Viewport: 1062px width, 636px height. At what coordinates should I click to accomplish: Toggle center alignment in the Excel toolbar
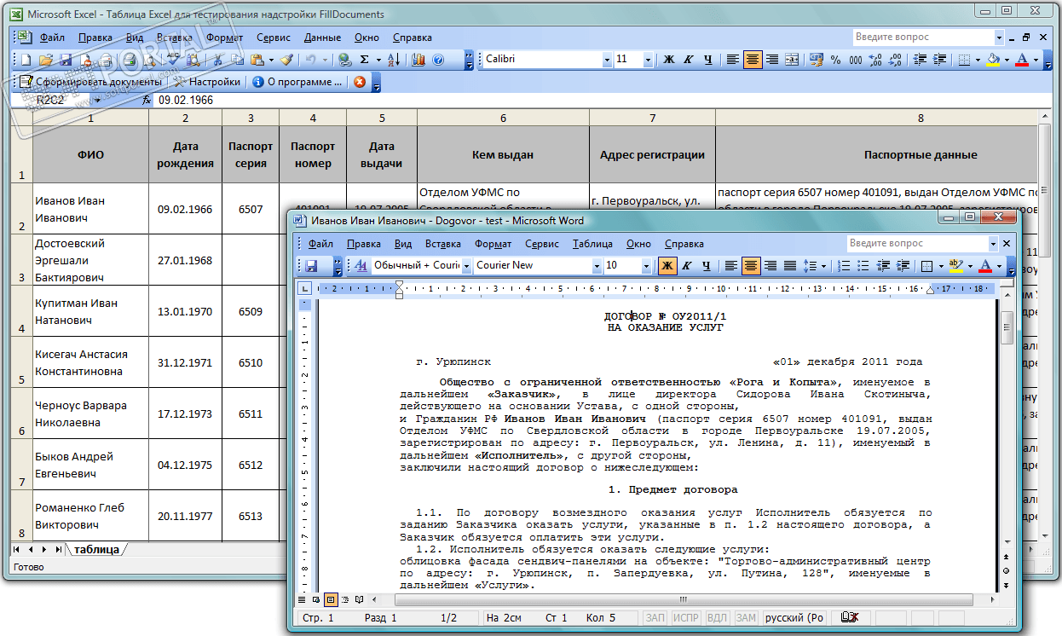point(753,60)
